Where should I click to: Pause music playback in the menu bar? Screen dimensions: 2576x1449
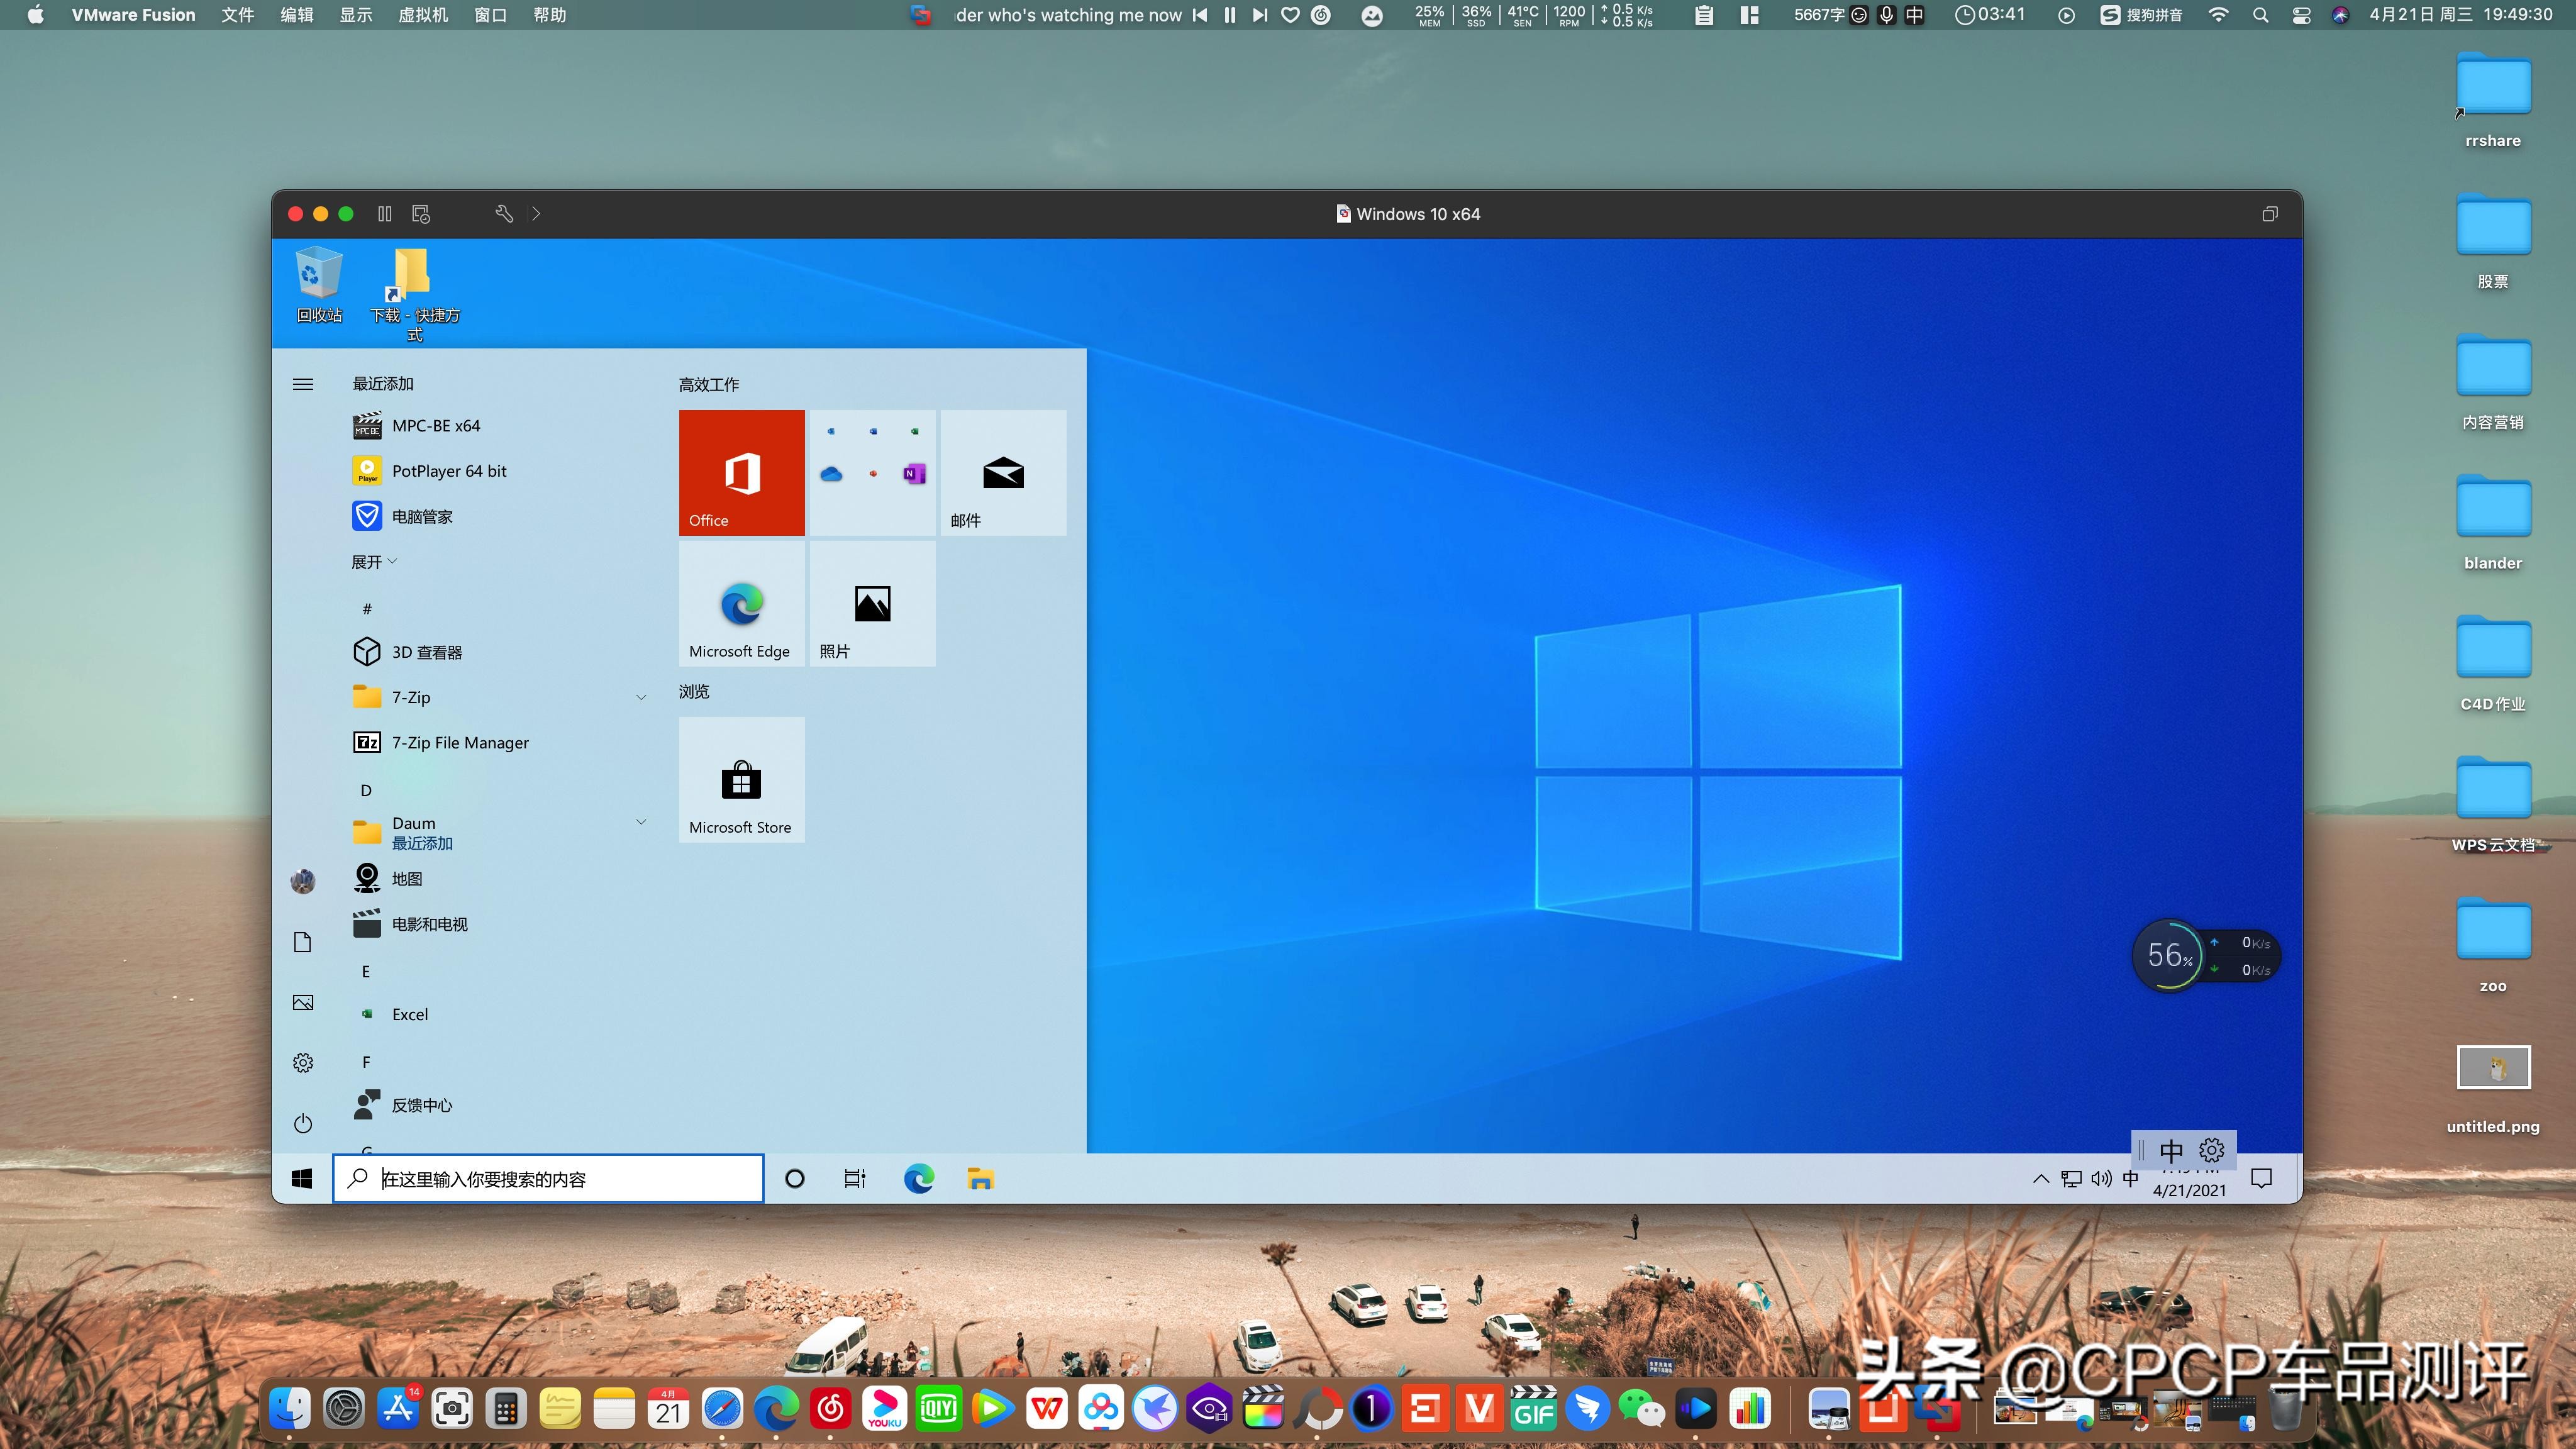(x=1230, y=15)
